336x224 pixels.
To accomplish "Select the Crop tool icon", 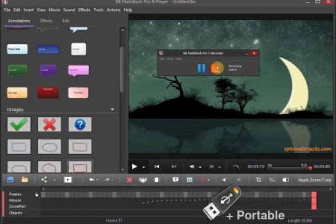I will [258, 180].
